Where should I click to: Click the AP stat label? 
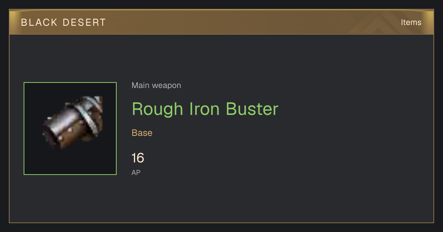[136, 172]
